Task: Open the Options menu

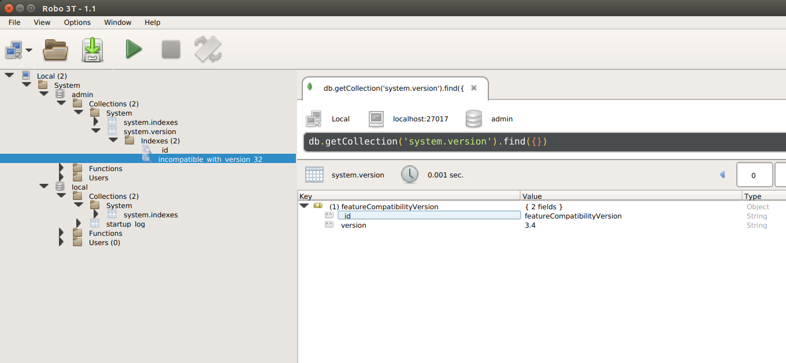Action: (x=77, y=23)
